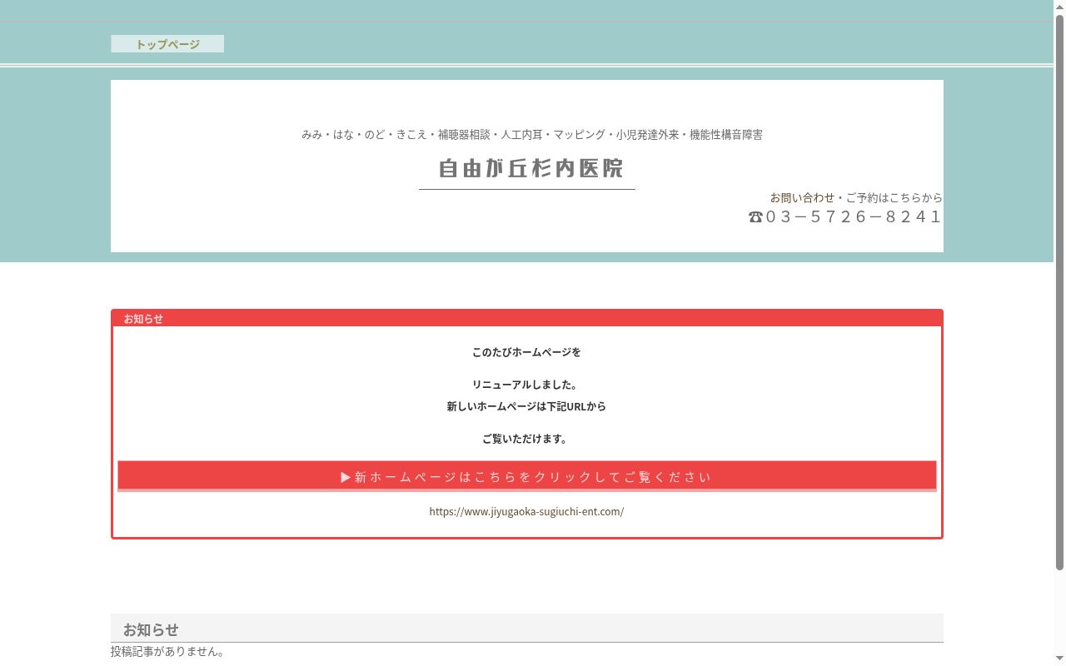Screen dimensions: 1066x666
Task: Click the ご予約はこちらから text
Action: pos(894,197)
